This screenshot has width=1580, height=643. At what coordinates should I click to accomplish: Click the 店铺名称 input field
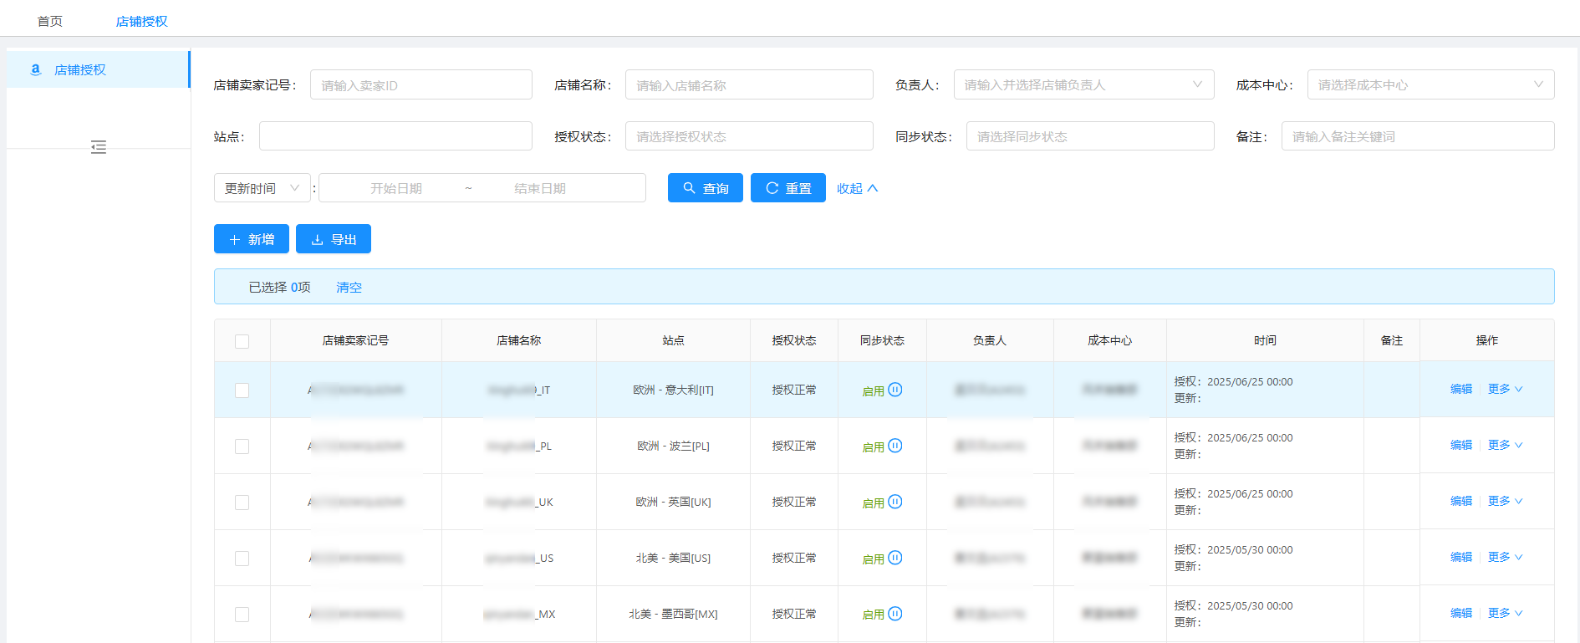[x=748, y=84]
